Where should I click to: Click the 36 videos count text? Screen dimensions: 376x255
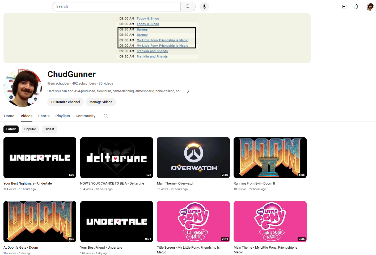pos(106,83)
